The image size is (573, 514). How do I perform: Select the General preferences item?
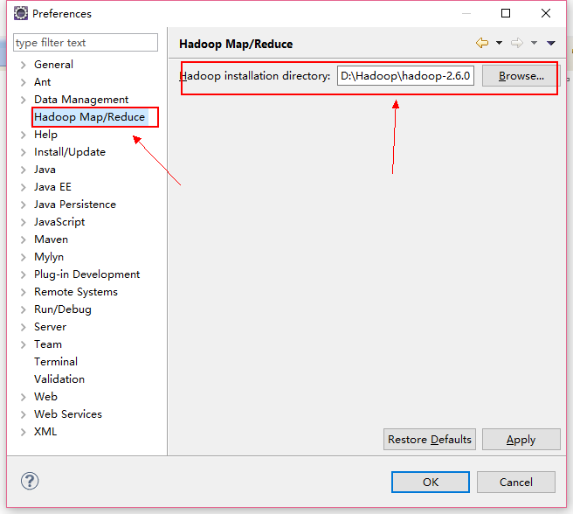[53, 65]
